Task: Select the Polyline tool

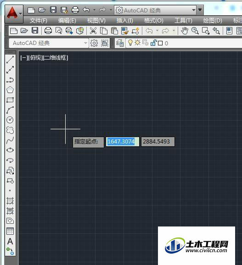Action: (10, 80)
